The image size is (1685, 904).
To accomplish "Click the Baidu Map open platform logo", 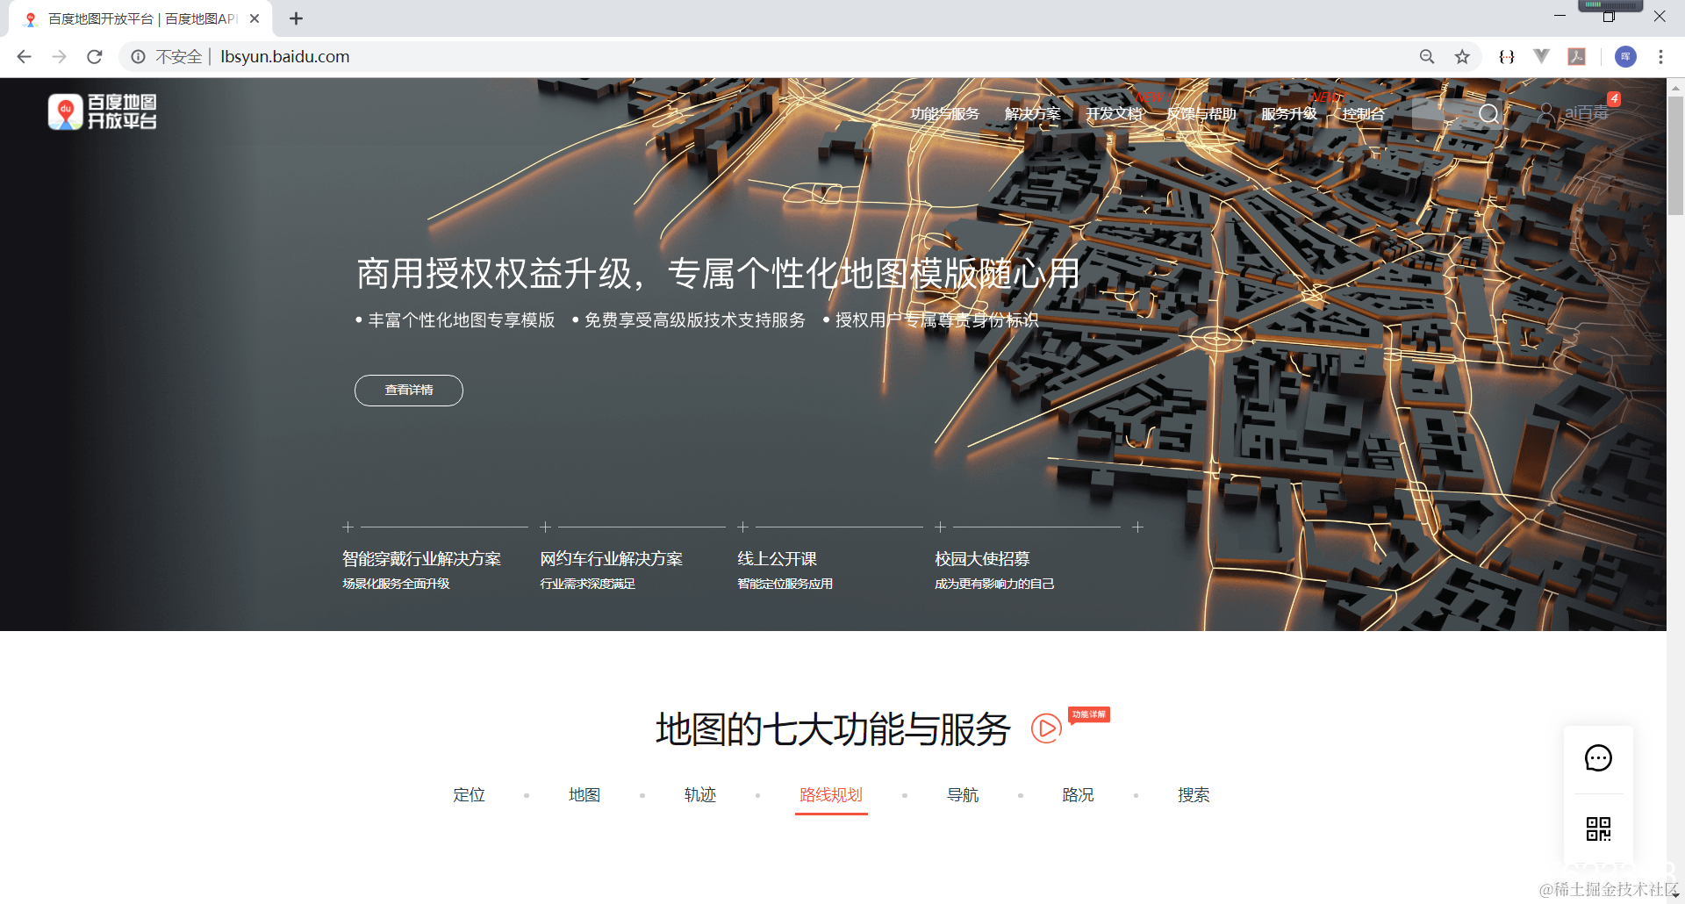I will pos(102,111).
